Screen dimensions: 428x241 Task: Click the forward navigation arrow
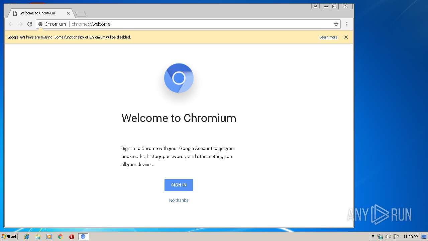pyautogui.click(x=20, y=24)
